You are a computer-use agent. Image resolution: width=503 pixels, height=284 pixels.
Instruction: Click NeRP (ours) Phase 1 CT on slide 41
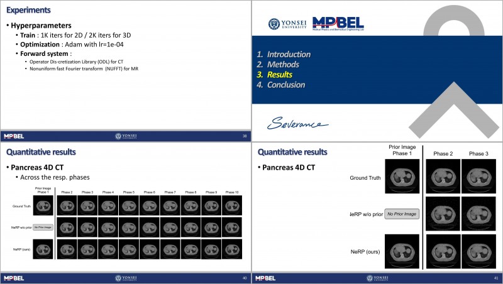coord(402,251)
